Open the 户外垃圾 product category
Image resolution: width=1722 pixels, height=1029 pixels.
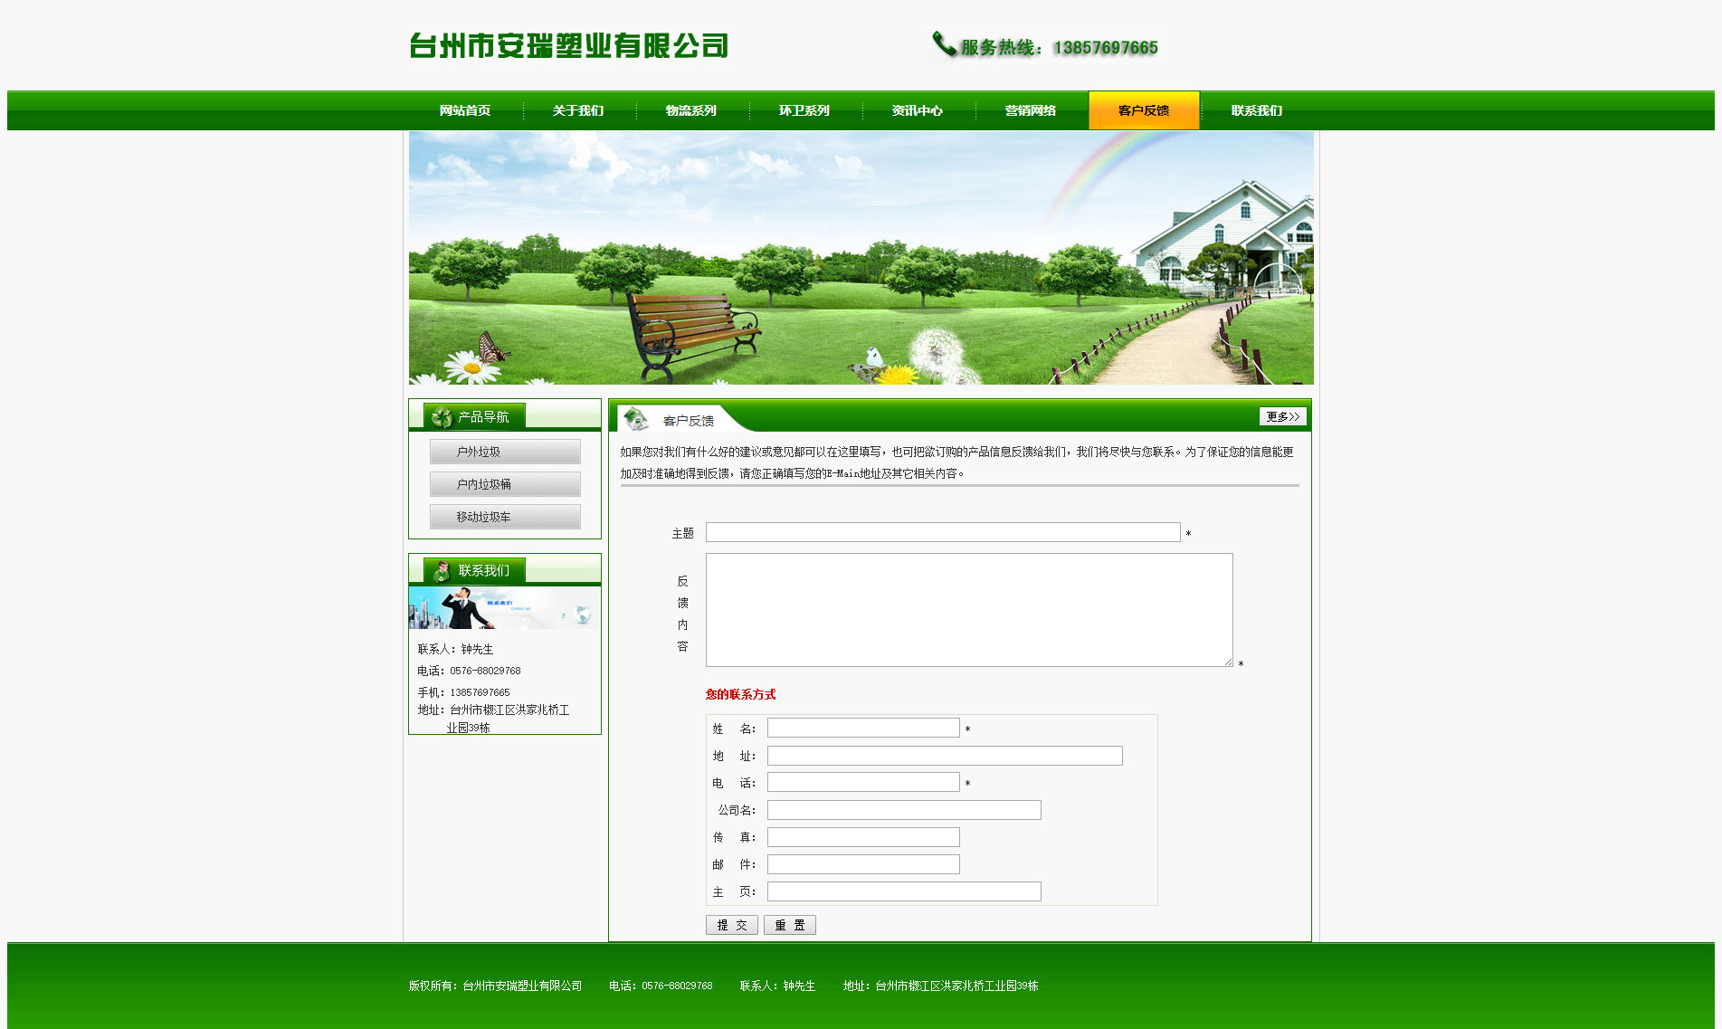coord(505,452)
